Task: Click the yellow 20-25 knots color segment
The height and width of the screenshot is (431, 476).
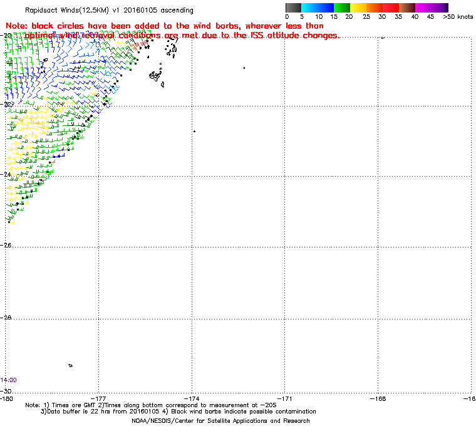Action: click(x=358, y=8)
